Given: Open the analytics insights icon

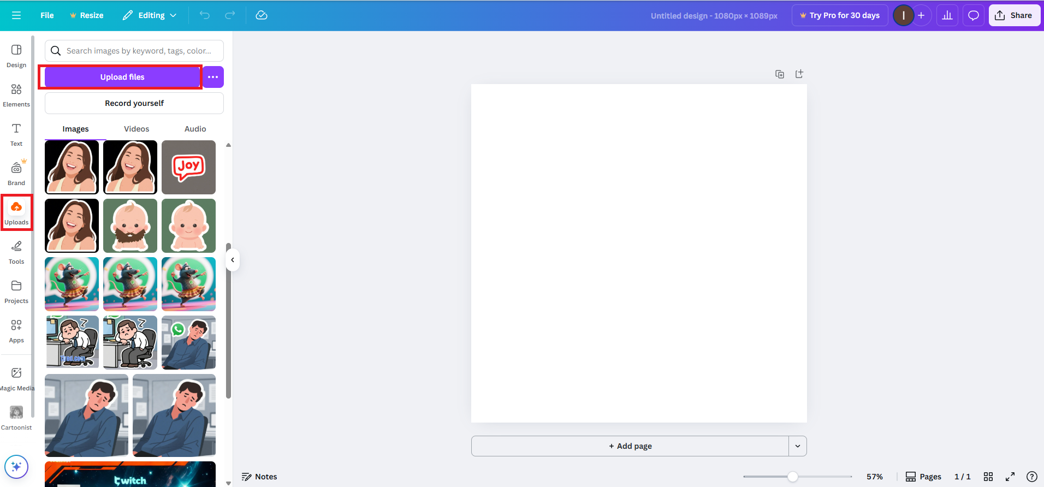Looking at the screenshot, I should tap(947, 15).
